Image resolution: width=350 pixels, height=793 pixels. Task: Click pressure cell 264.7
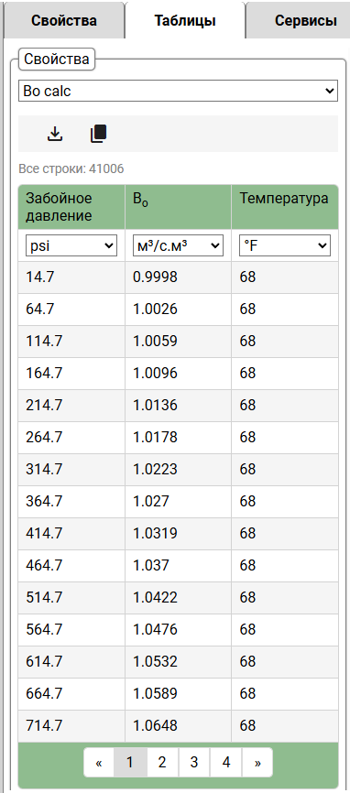tap(71, 438)
